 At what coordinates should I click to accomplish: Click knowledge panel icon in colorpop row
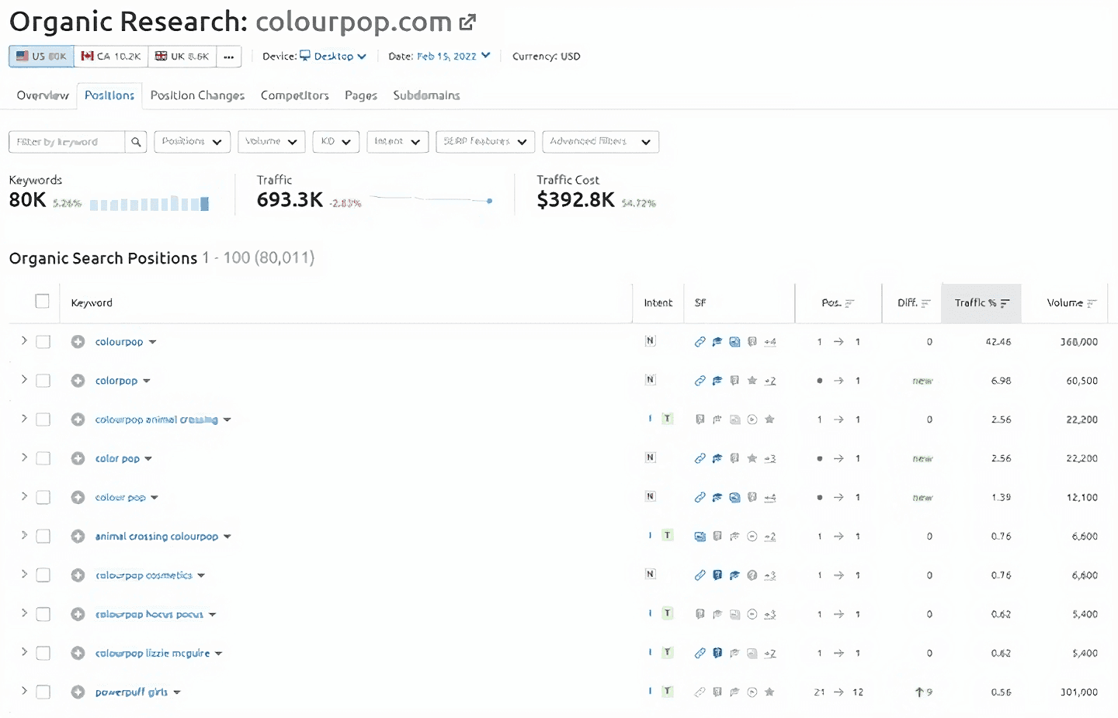coord(734,381)
